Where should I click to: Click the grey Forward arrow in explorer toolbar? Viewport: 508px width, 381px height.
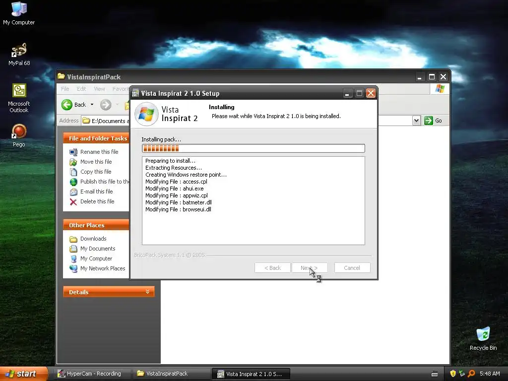tap(106, 105)
